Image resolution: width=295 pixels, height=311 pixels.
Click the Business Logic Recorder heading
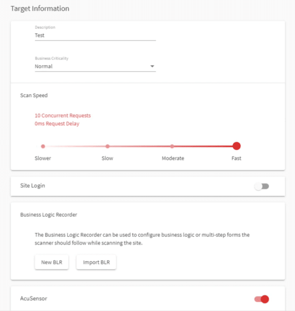[49, 215]
